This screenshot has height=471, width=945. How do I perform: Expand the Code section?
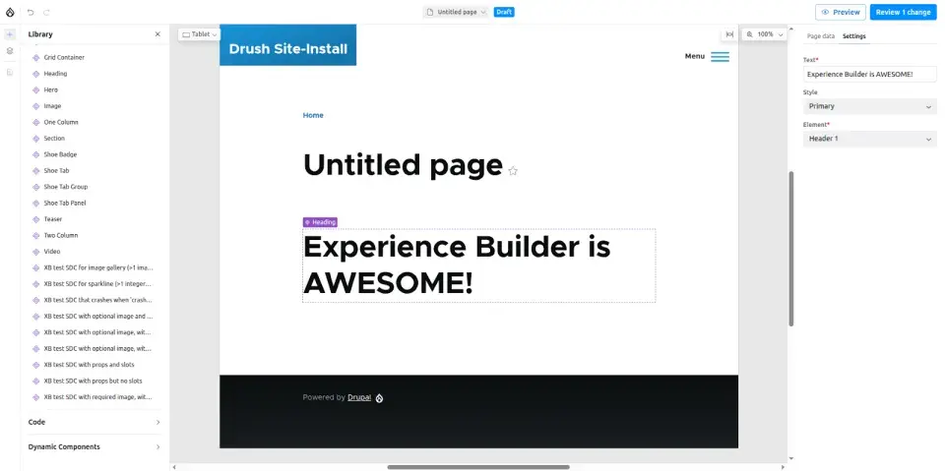click(94, 422)
